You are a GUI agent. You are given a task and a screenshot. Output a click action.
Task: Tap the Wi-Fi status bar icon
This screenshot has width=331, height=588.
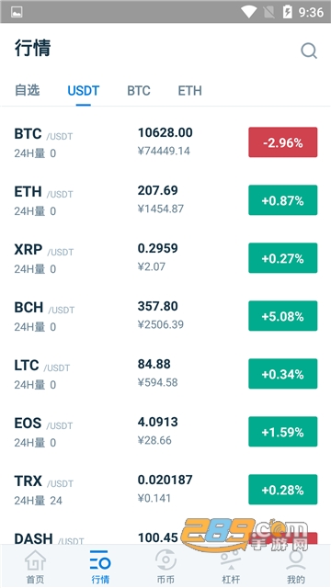coord(248,12)
